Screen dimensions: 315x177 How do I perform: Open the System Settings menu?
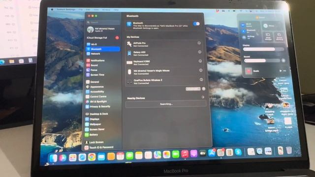[x=66, y=9]
